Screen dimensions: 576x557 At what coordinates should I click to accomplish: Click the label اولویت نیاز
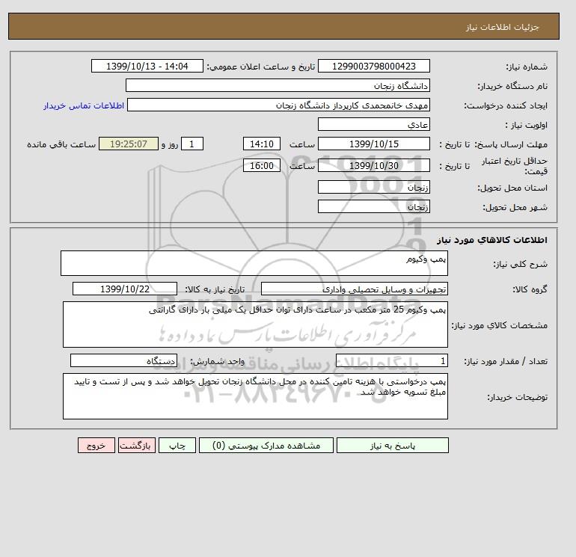(x=527, y=125)
